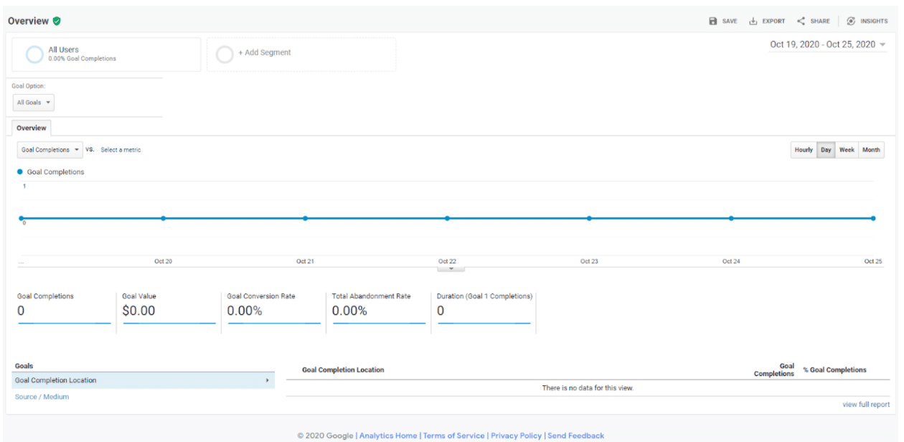Click the All Users segment circle
This screenshot has height=442, width=904.
pos(34,55)
